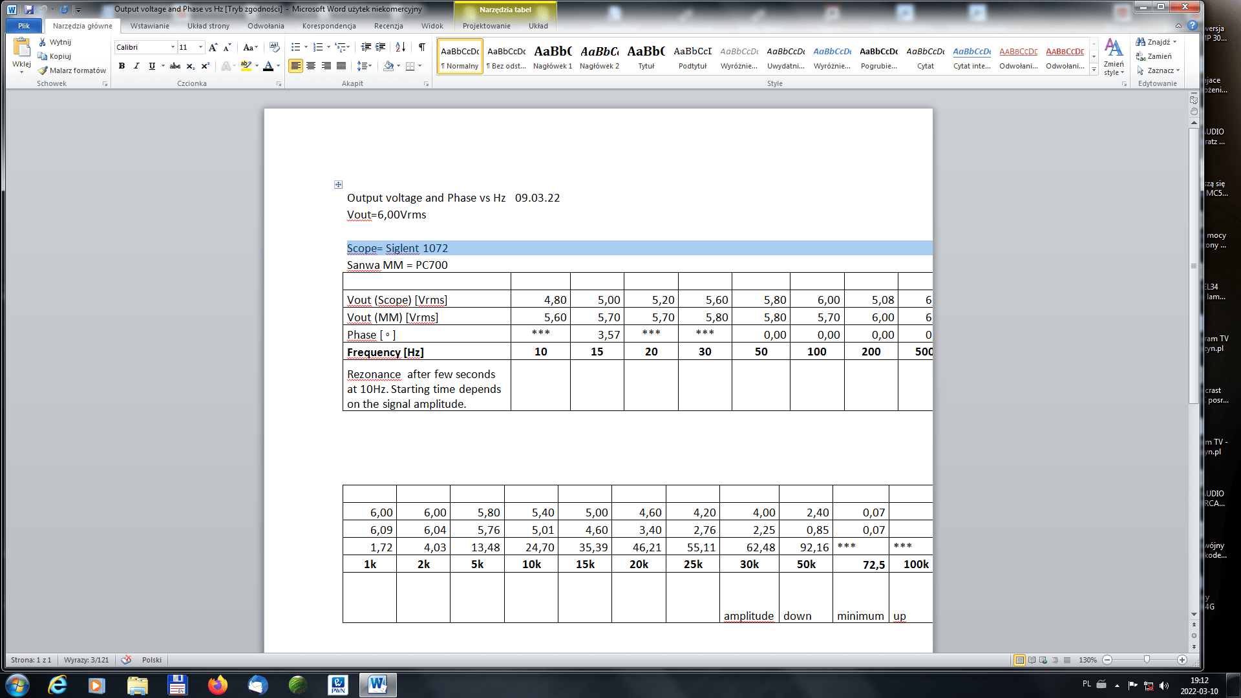Toggle Justify paragraph alignment
1241x698 pixels.
coord(341,66)
